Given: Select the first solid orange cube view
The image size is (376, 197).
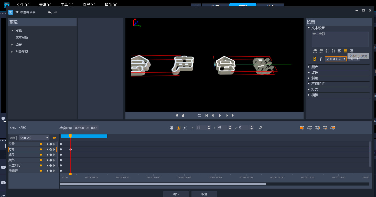Looking at the screenshot, I should pyautogui.click(x=302, y=128).
